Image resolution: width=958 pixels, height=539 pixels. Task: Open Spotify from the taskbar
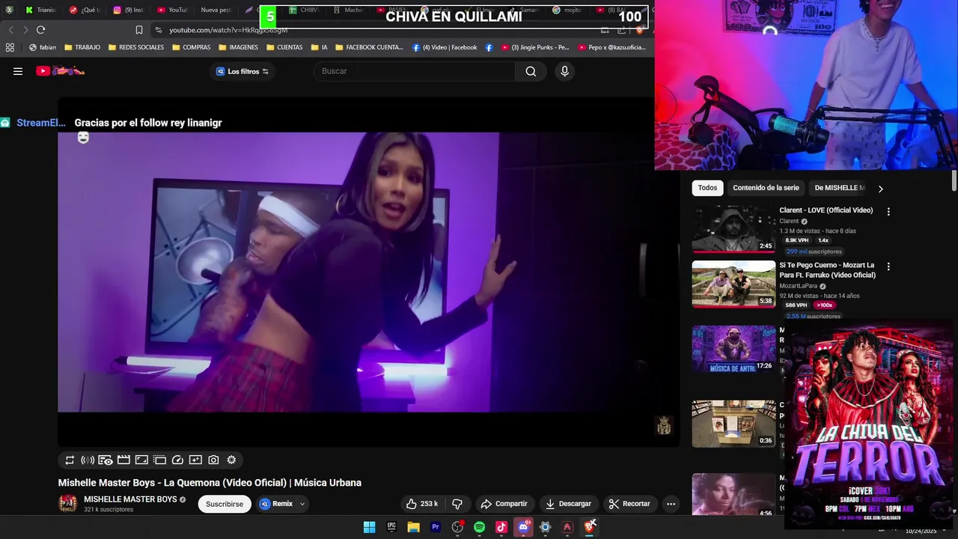[x=479, y=527]
